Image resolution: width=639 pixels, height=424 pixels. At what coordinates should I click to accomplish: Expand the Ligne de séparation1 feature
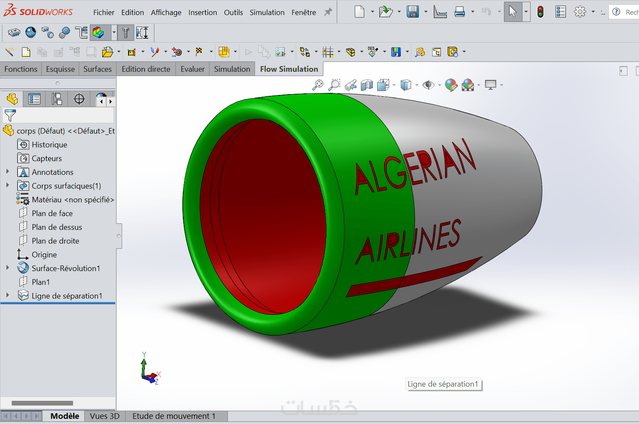pyautogui.click(x=8, y=296)
